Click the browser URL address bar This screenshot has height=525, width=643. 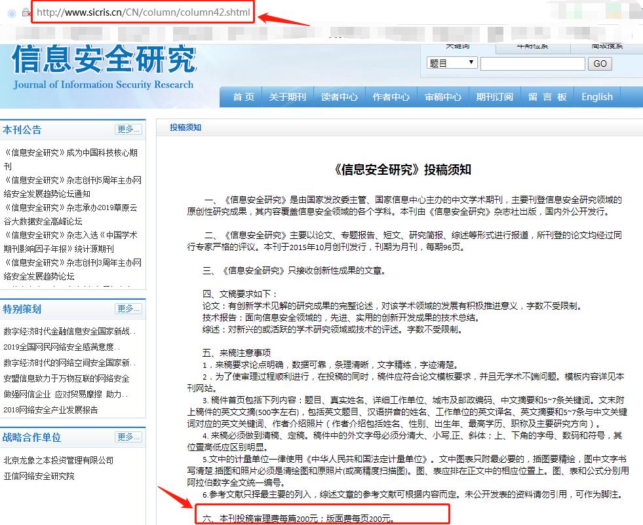(143, 12)
